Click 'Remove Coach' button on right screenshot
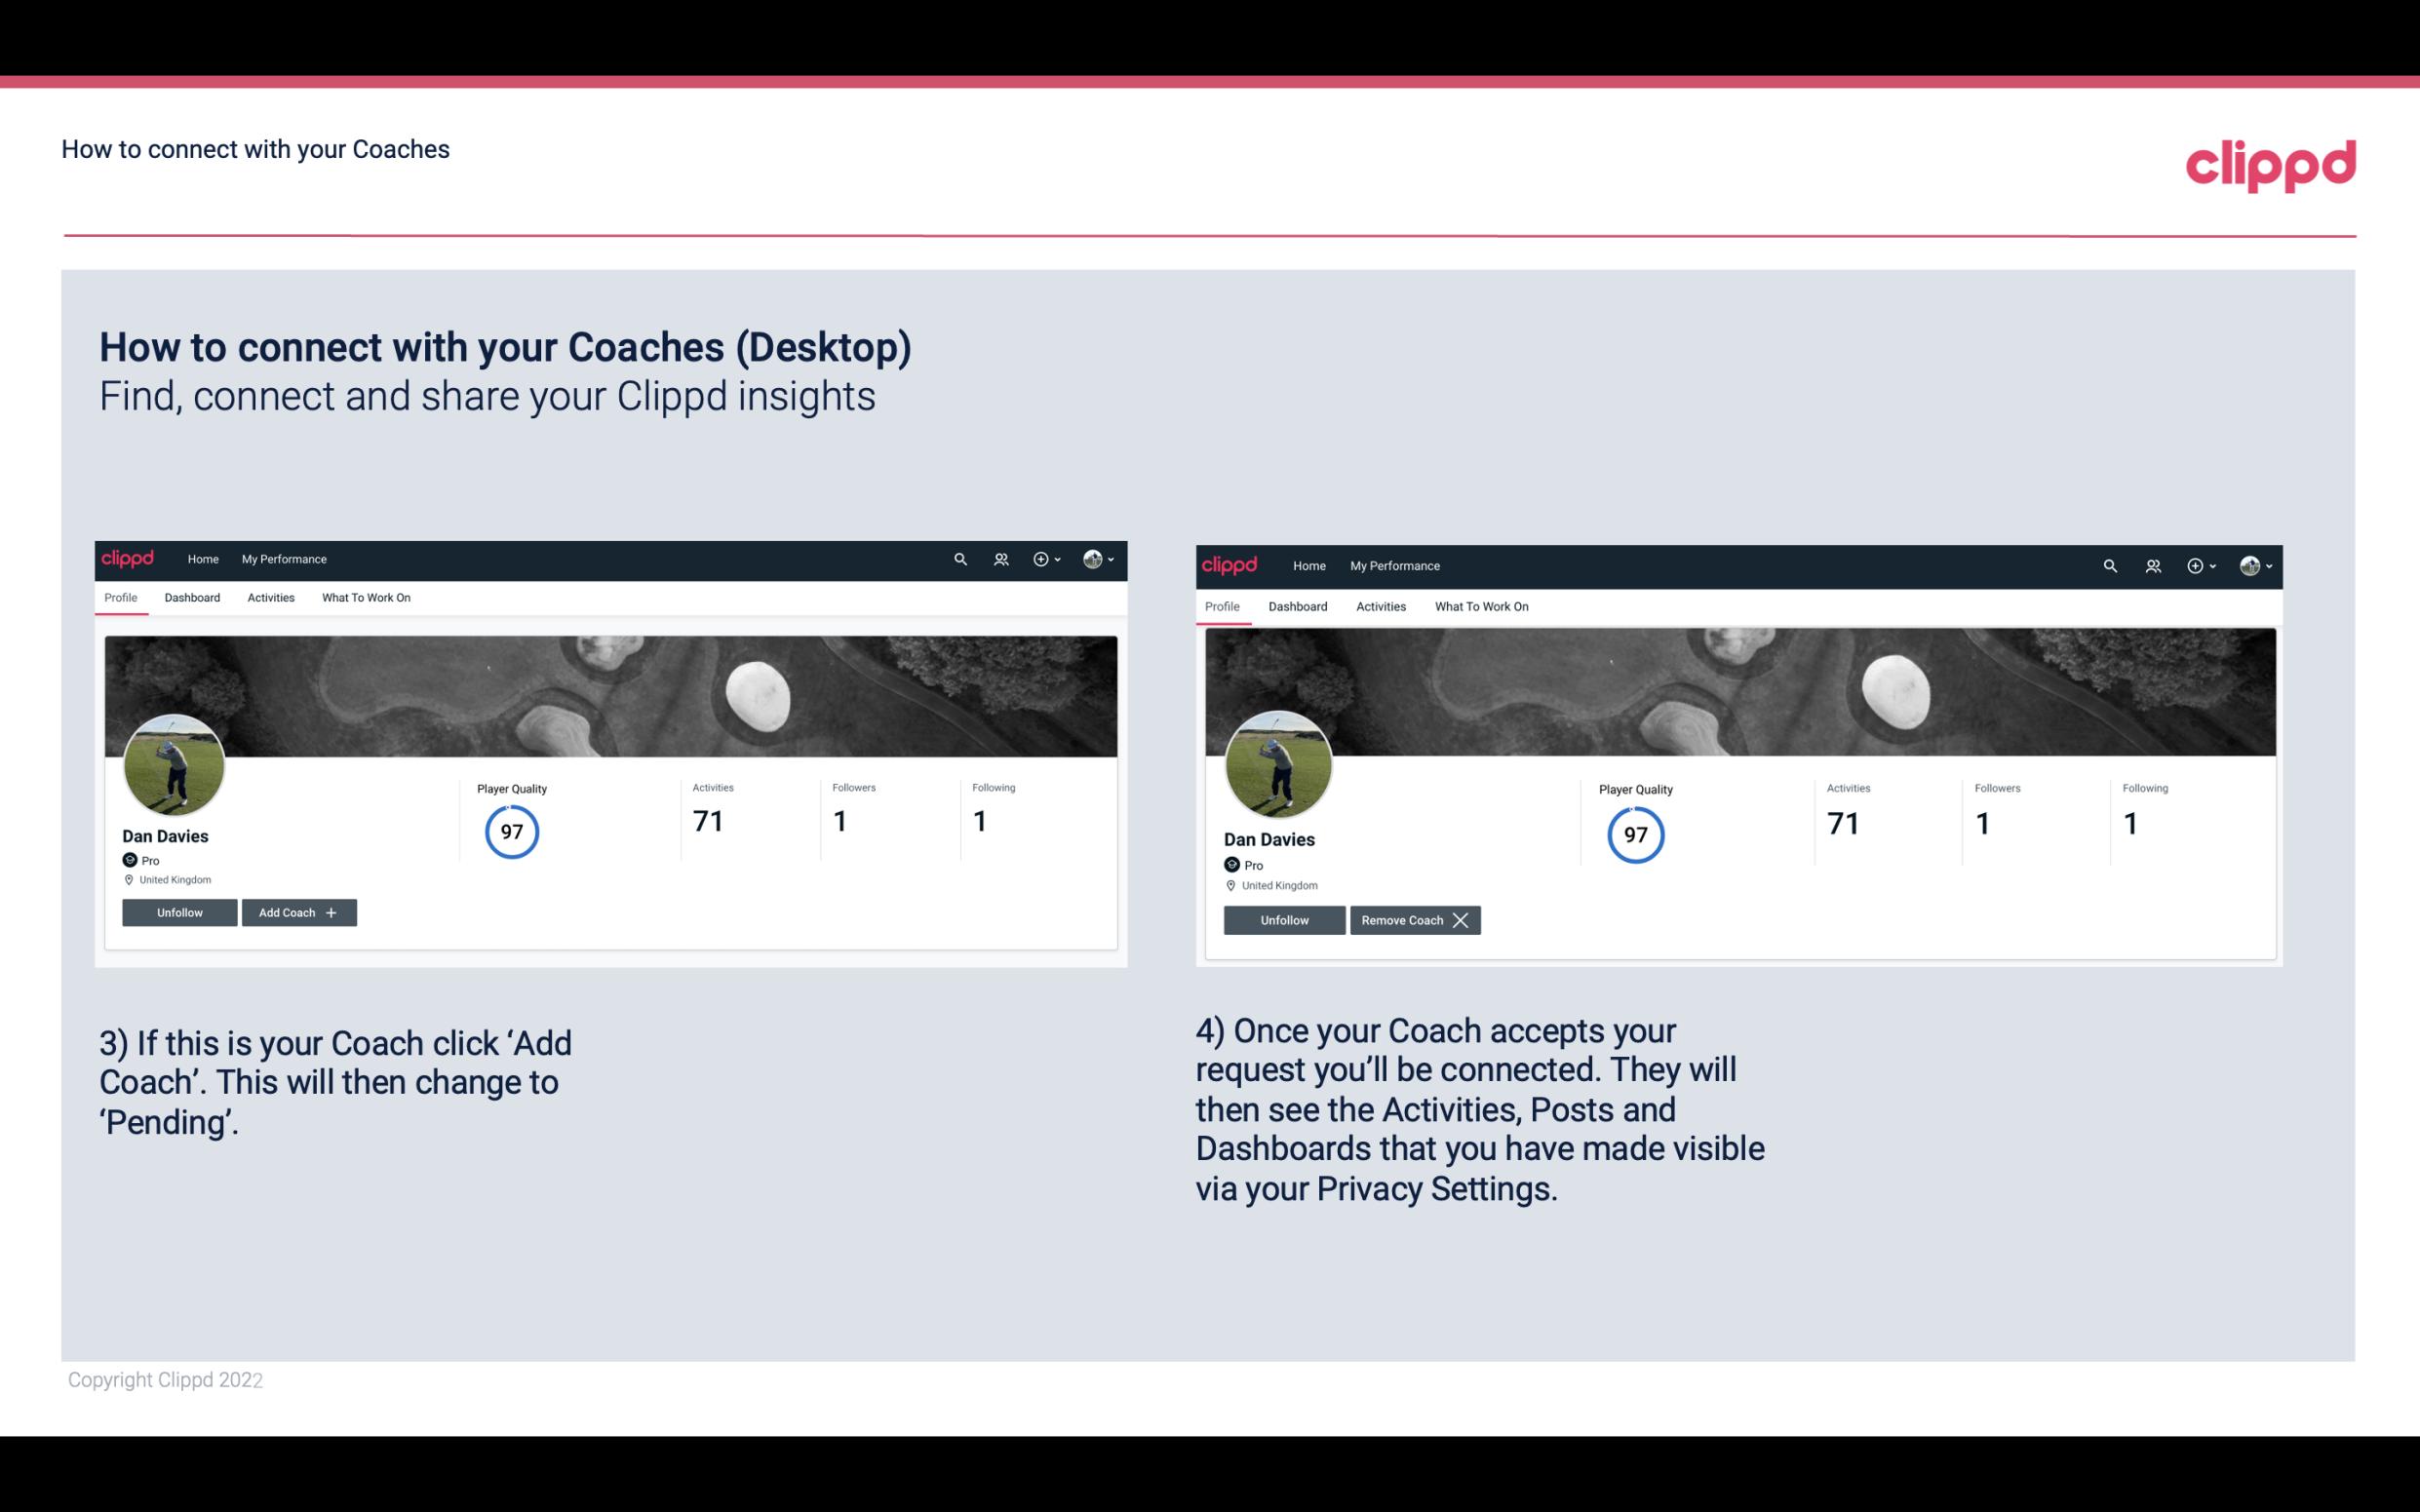Screen dimensions: 2420x1512 (x=1413, y=919)
